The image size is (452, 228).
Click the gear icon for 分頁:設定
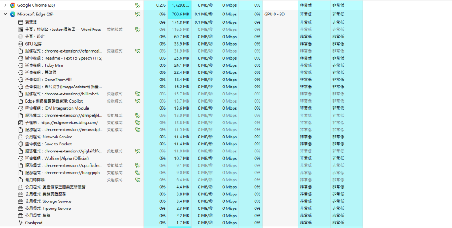click(20, 37)
